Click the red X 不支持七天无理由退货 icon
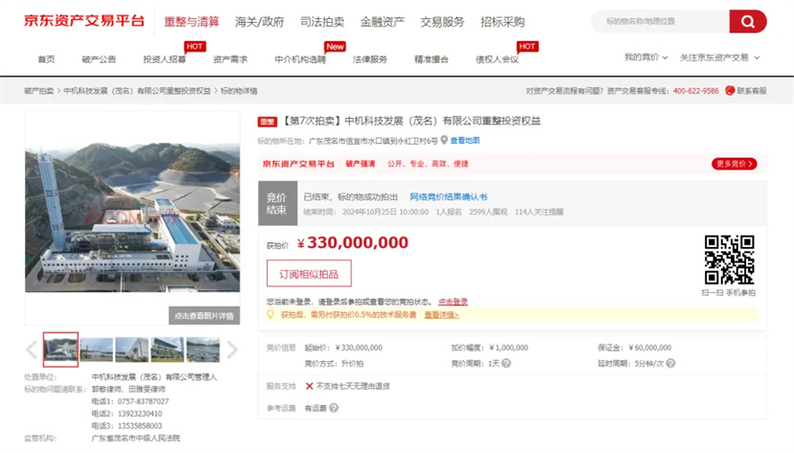Screen dimensions: 794x453 [309, 386]
